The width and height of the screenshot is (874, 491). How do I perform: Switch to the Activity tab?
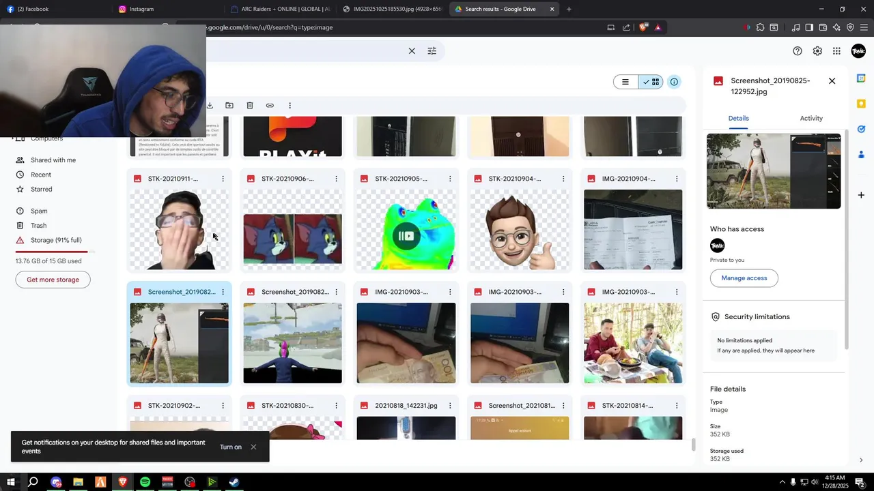[x=811, y=118]
